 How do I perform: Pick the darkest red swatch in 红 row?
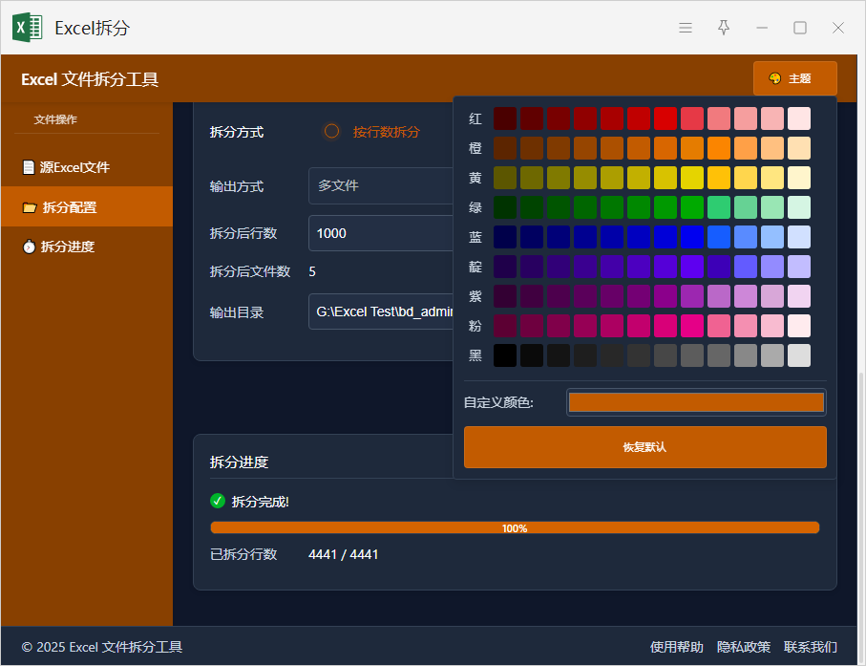pos(505,118)
